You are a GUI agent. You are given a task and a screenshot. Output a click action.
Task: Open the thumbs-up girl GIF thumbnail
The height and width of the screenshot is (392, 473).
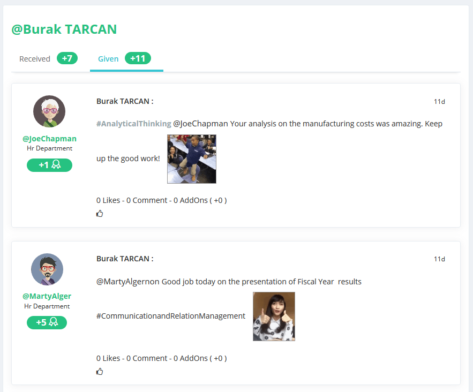click(x=274, y=316)
